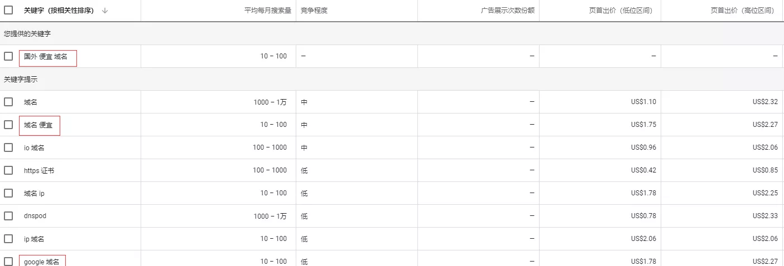
Task: Click keyword text google 域名
Action: pyautogui.click(x=41, y=262)
